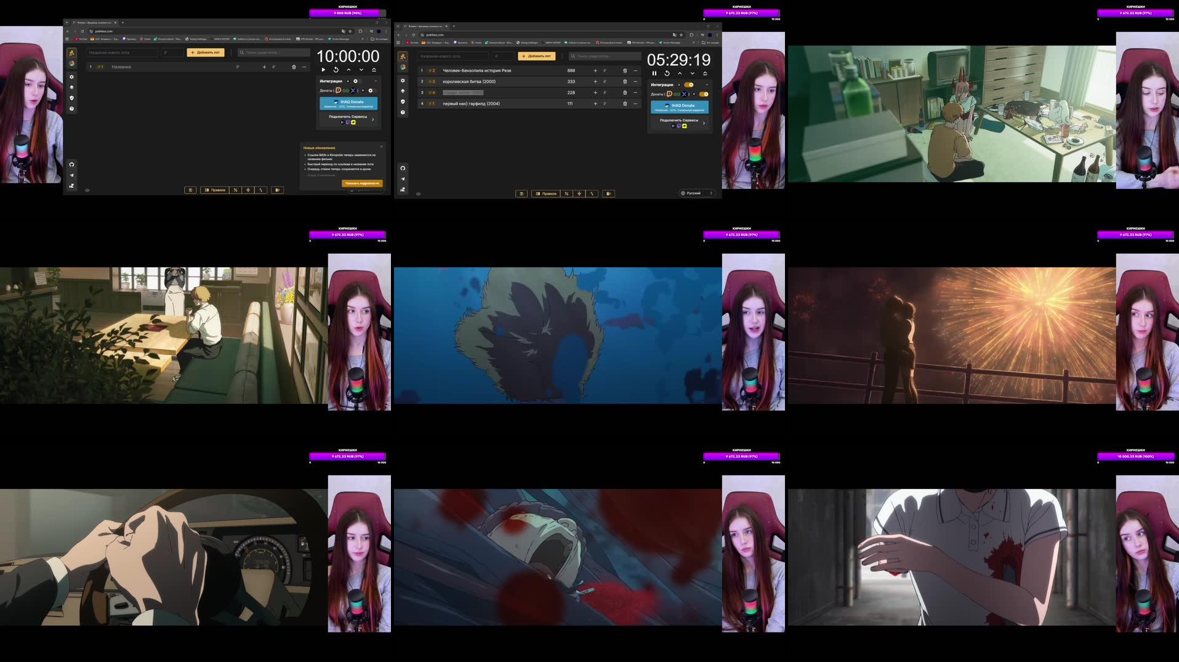1179x662 pixels.
Task: Reset the 10:00:00 timer
Action: point(336,70)
